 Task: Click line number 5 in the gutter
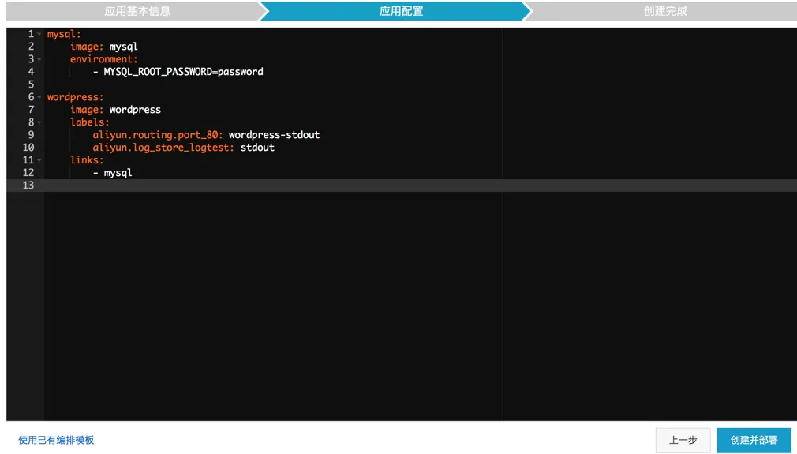click(x=31, y=84)
